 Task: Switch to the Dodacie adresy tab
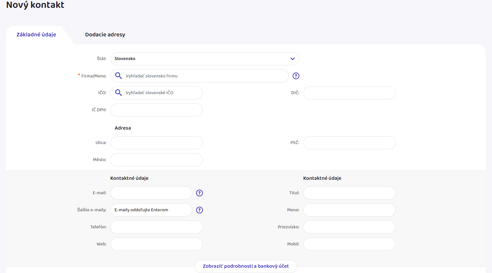(x=105, y=35)
